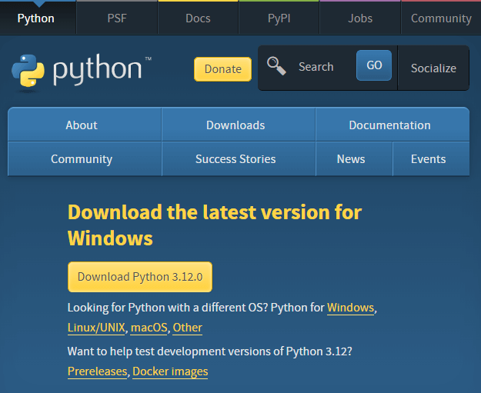Click the Download Python 3.12.0 button
The height and width of the screenshot is (393, 481).
click(140, 277)
